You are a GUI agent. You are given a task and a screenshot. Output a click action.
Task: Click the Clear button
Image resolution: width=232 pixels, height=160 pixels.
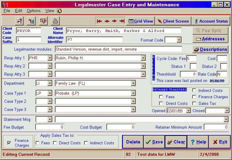[176, 142]
